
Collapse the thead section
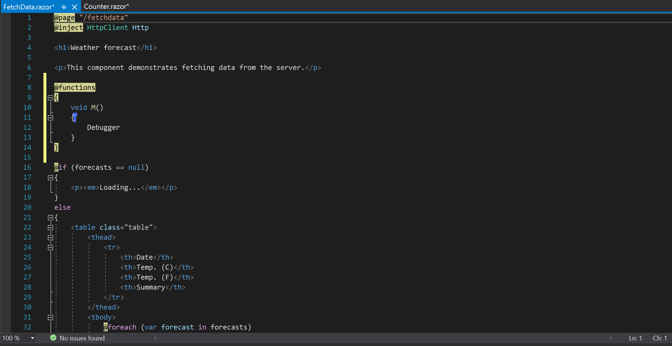click(x=50, y=237)
